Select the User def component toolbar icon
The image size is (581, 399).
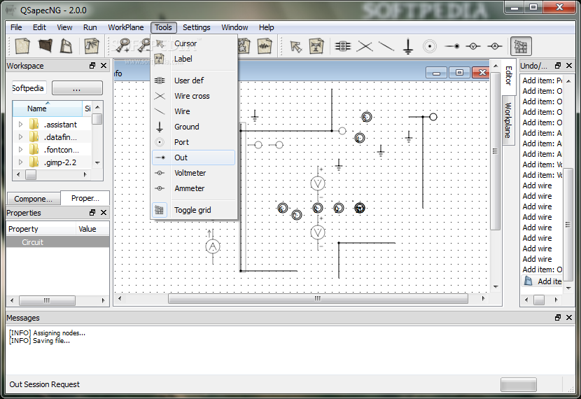(343, 46)
